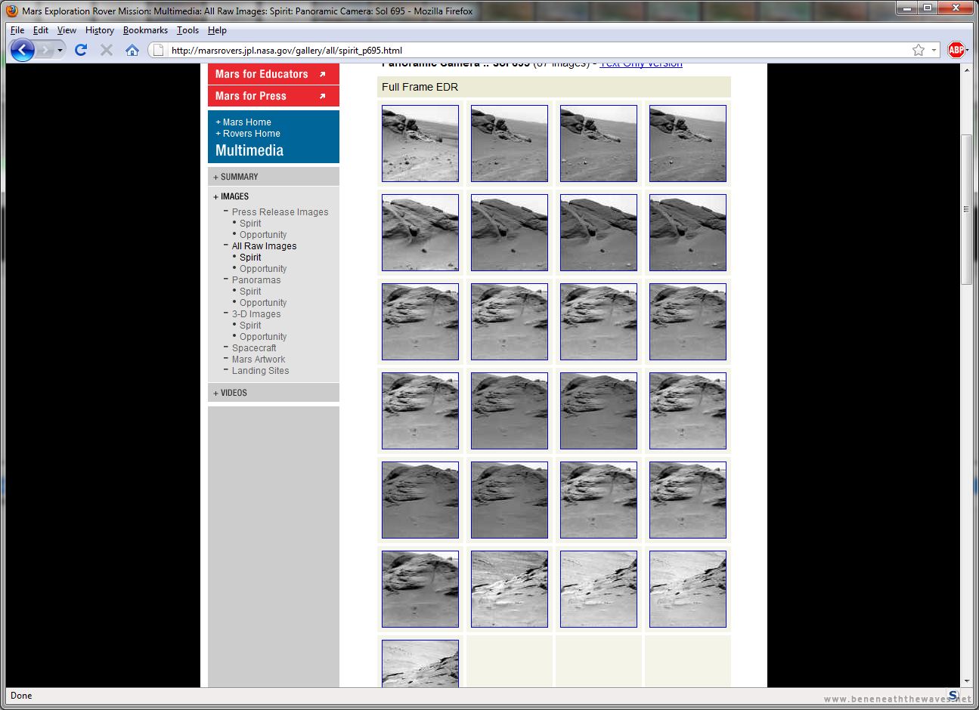
Task: Open first thumbnail in the fourth row
Action: (420, 411)
